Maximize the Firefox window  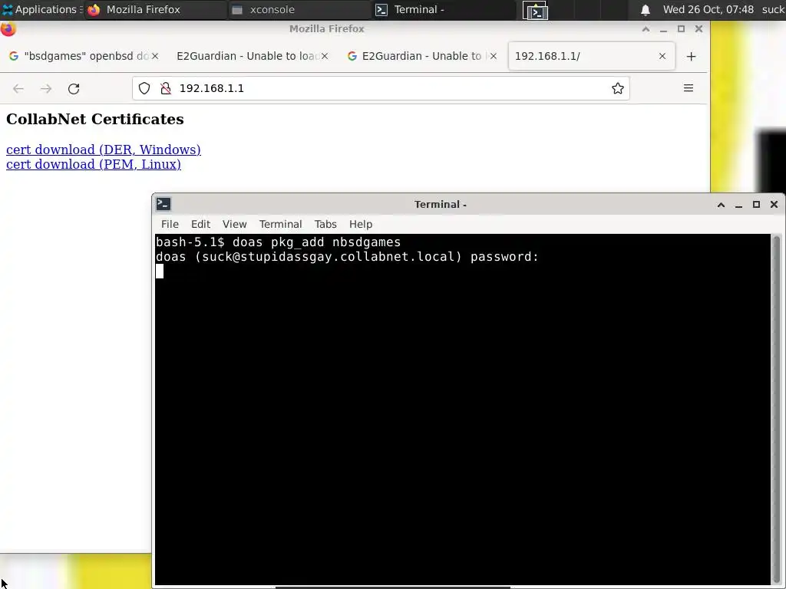(x=681, y=29)
